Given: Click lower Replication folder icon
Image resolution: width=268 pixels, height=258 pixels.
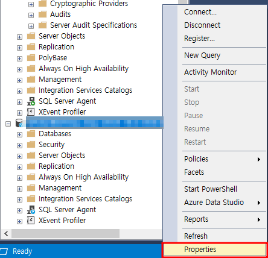Looking at the screenshot, I should pyautogui.click(x=31, y=166).
